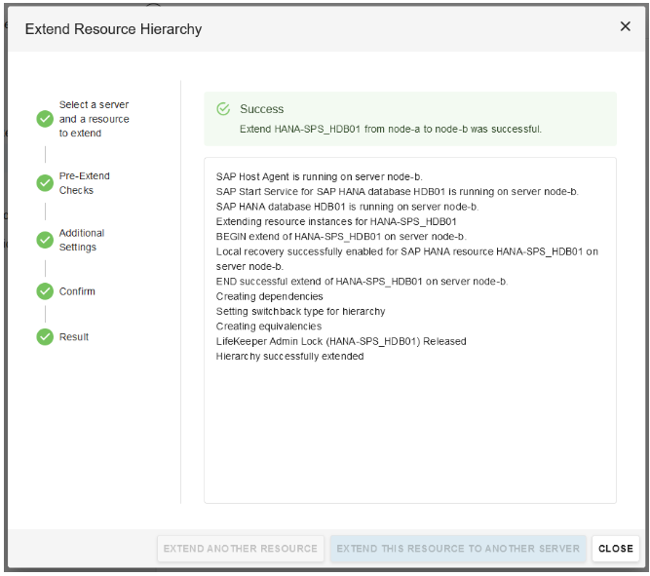650x576 pixels.
Task: Click Extend This Resource To Another Server
Action: 458,549
